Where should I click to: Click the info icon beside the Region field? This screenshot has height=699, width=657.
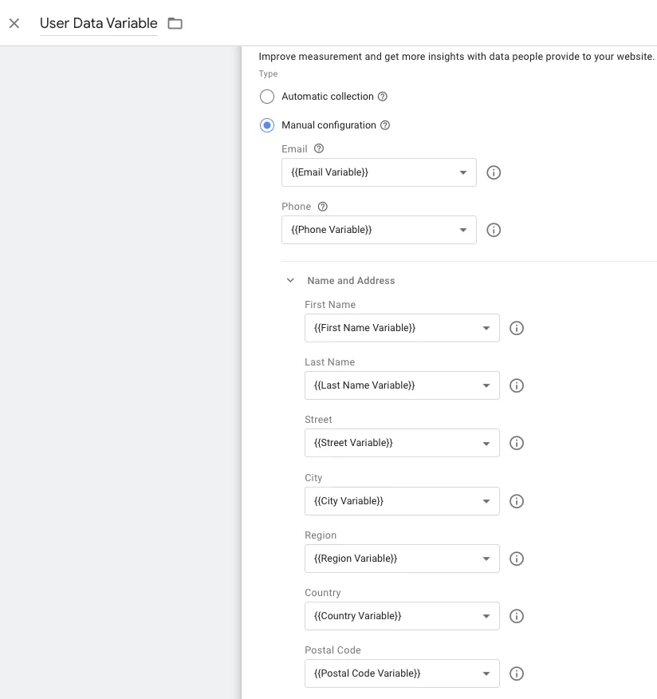tap(516, 559)
